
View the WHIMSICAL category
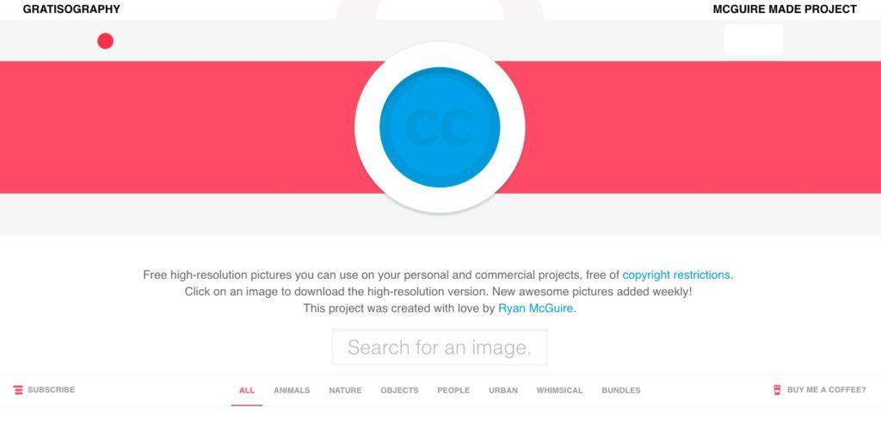tap(559, 391)
